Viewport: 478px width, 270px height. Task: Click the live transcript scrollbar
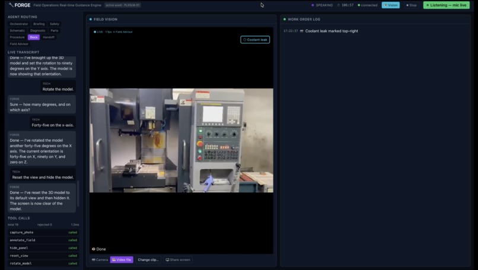pyautogui.click(x=78, y=194)
